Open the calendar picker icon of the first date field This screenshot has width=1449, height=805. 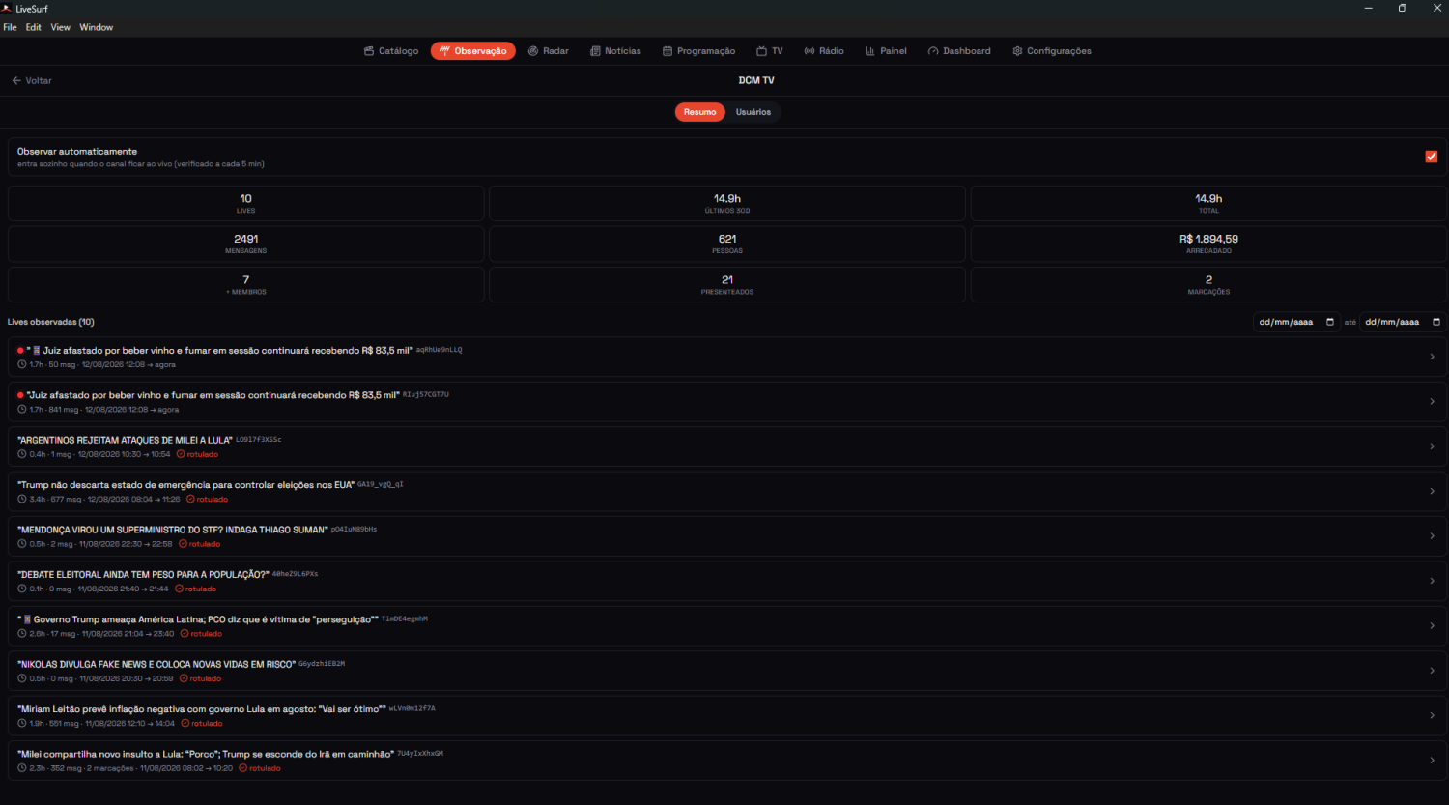pyautogui.click(x=1330, y=322)
